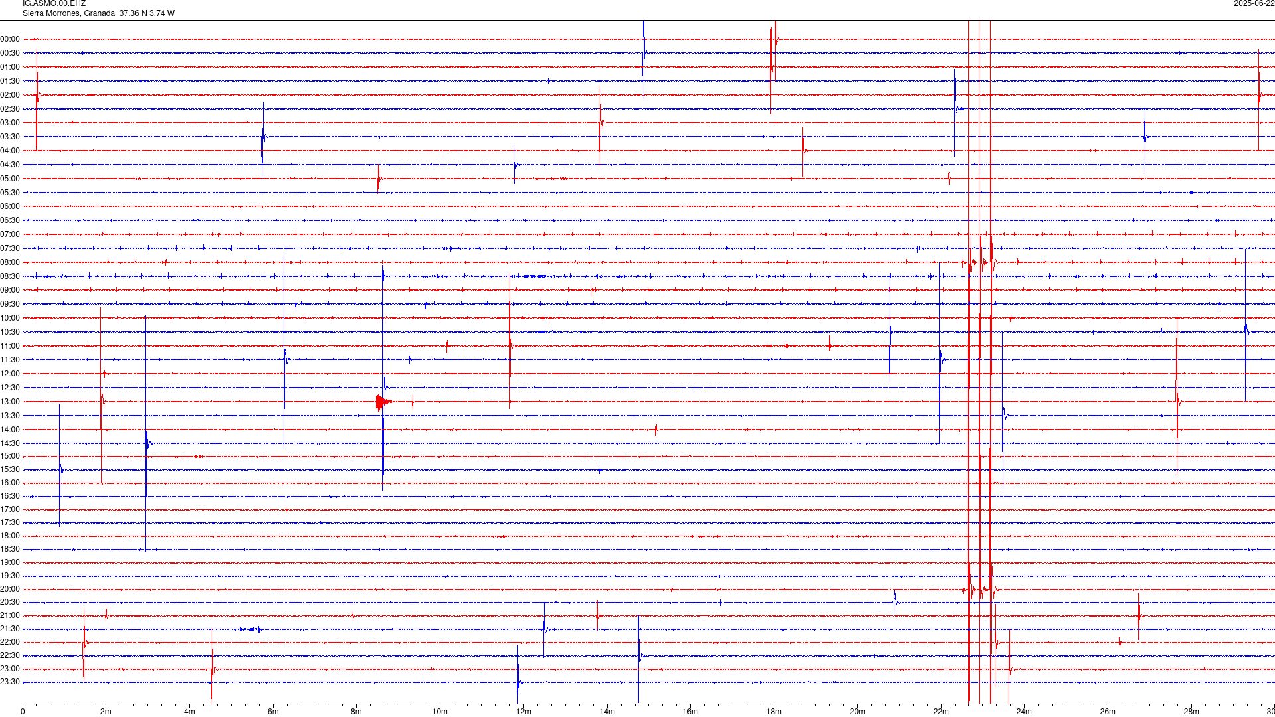Select the 23:30 time row label

tap(10, 682)
